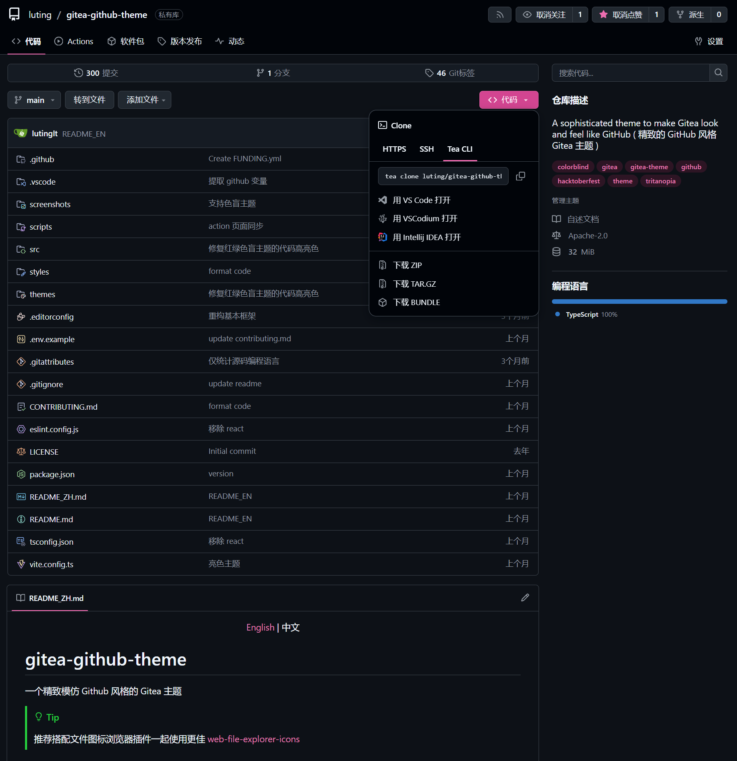The image size is (737, 761).
Task: Focus the 搜索代码 input field
Action: pyautogui.click(x=630, y=73)
